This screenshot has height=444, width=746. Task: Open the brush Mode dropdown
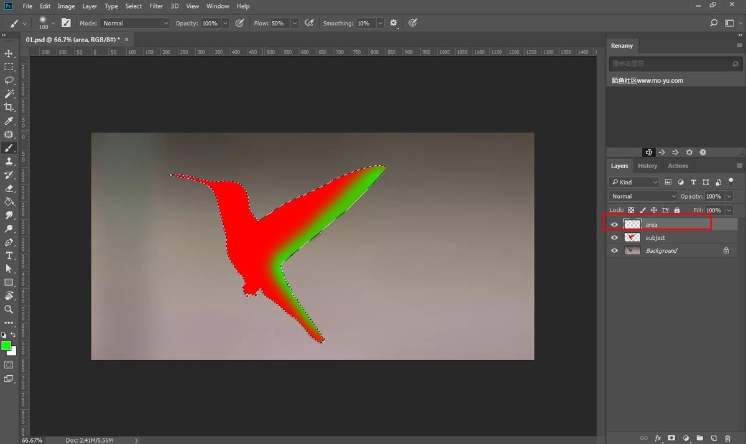pos(134,24)
